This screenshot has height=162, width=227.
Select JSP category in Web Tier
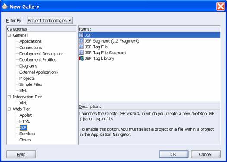(x=23, y=128)
